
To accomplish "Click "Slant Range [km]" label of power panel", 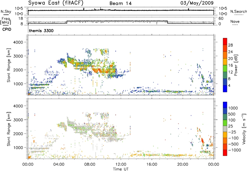I will (9, 65).
